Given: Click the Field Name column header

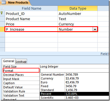Looking at the screenshot, I should pos(31,9).
